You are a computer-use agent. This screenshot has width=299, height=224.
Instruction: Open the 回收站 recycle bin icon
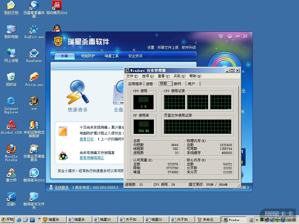coord(11,79)
